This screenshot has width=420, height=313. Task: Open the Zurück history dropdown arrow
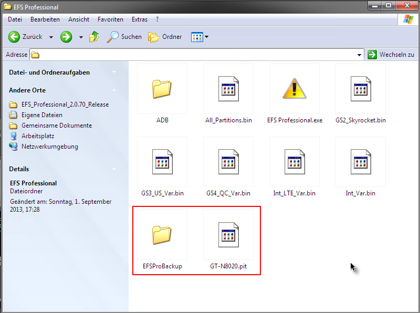51,37
